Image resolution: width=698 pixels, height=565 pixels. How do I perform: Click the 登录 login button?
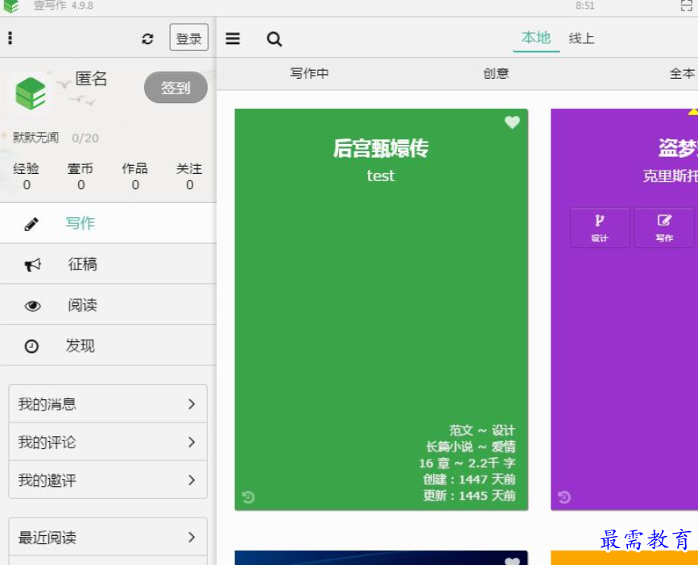189,38
